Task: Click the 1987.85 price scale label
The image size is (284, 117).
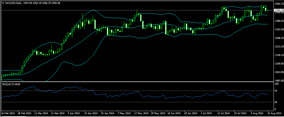Action: point(279,81)
